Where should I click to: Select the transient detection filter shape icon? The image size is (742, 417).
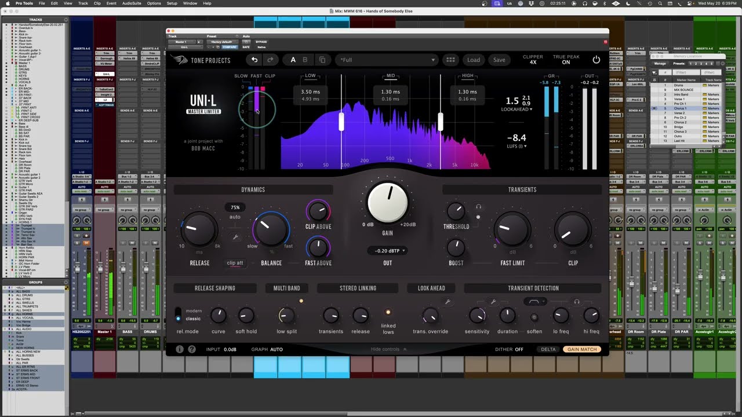pyautogui.click(x=534, y=302)
